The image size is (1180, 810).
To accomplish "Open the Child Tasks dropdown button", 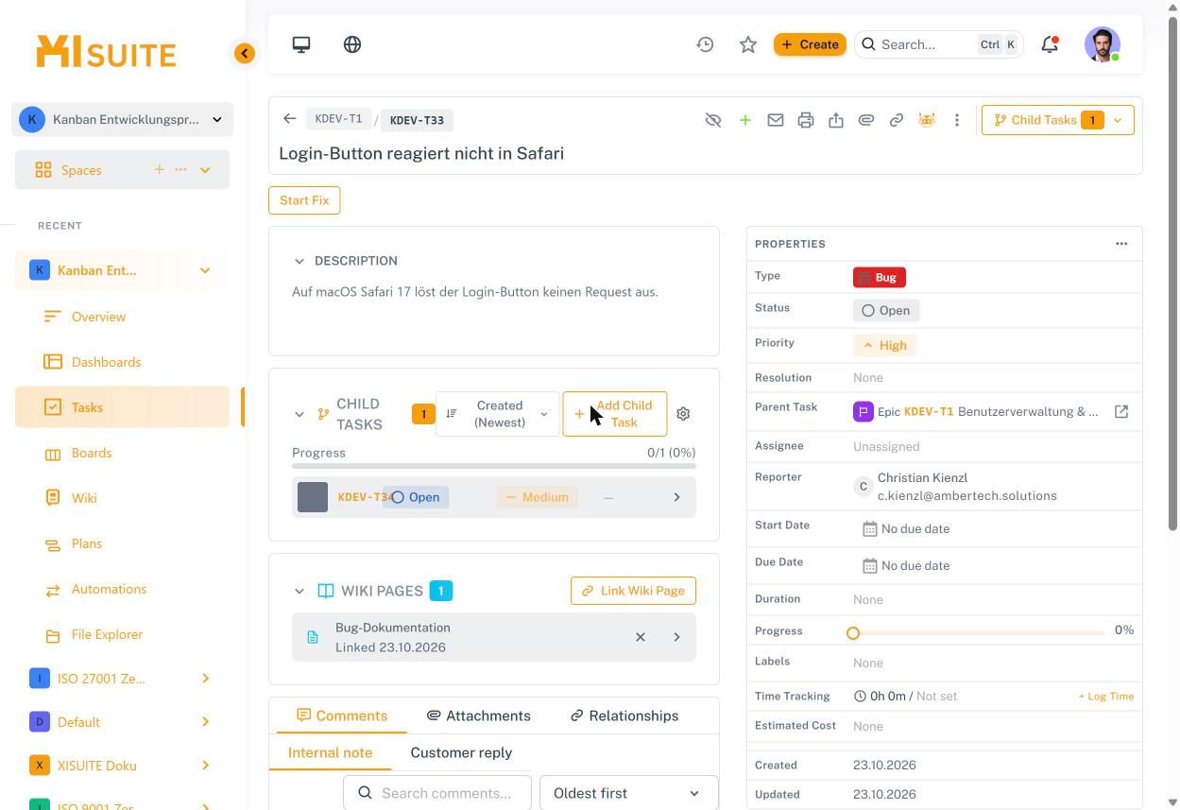I will 1058,120.
